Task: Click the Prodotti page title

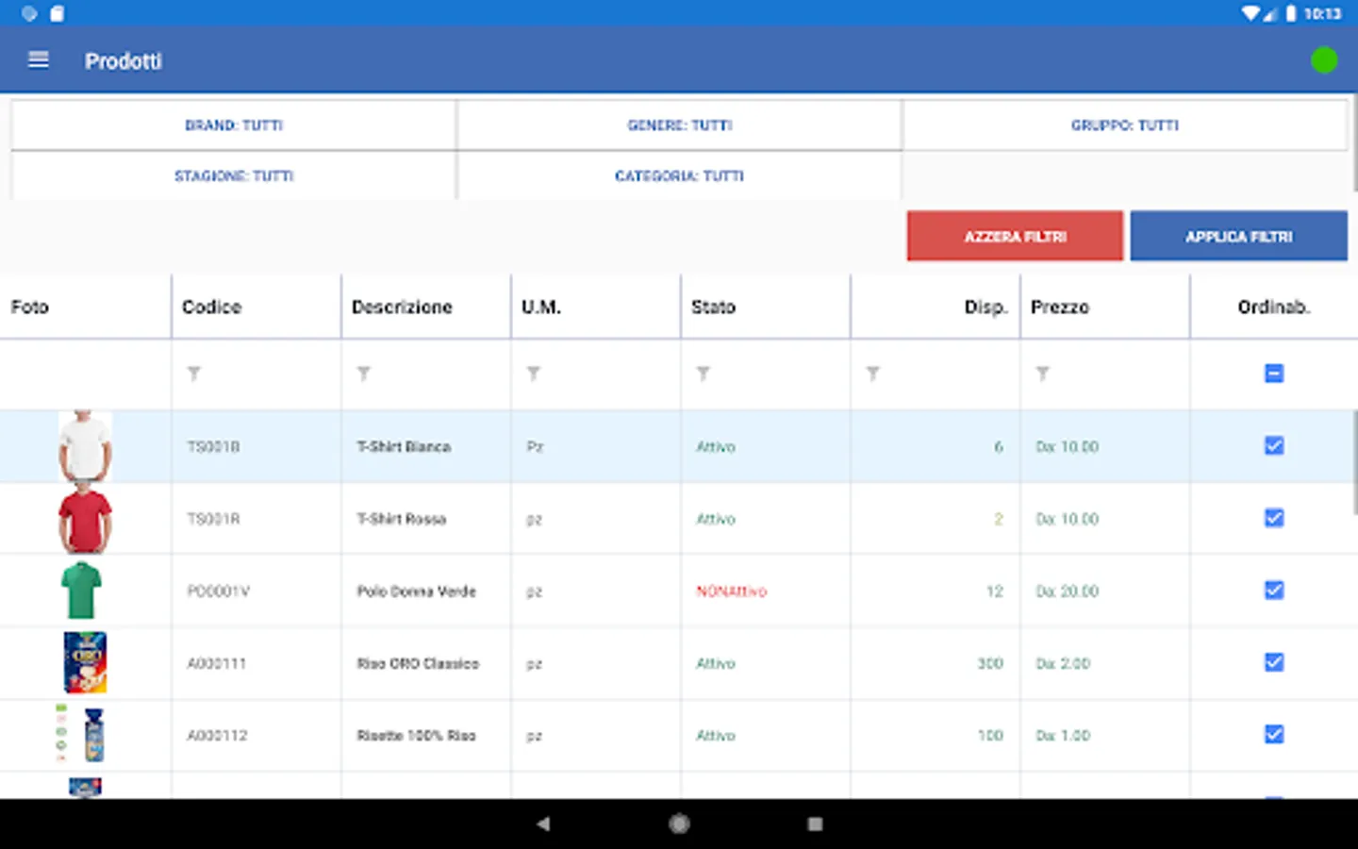Action: coord(124,61)
